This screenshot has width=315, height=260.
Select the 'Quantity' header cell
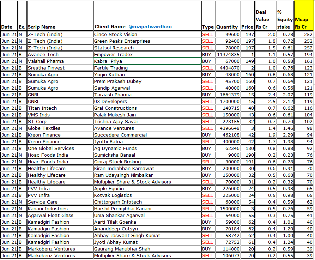click(228, 16)
